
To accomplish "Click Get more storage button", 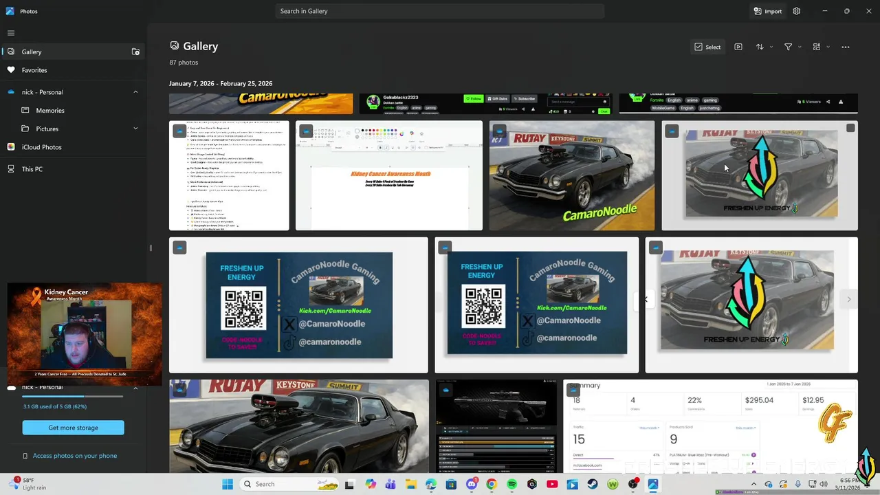I will (73, 428).
